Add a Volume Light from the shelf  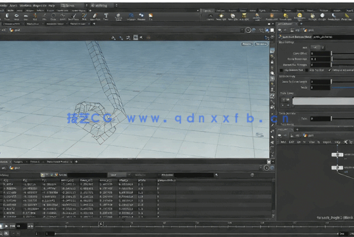point(272,16)
